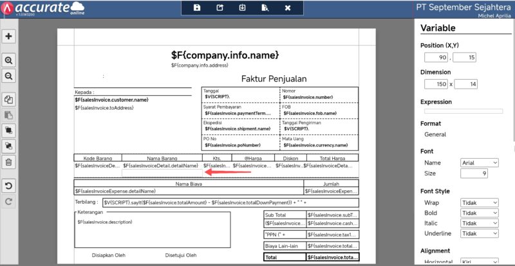Click the copy icon in left sidebar
This screenshot has height=266, width=515.
tap(9, 100)
